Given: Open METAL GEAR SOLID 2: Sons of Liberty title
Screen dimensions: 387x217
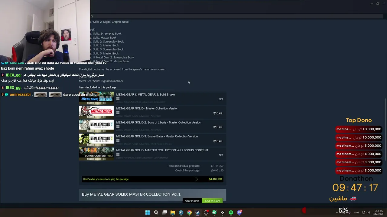Looking at the screenshot, I should coord(159,122).
